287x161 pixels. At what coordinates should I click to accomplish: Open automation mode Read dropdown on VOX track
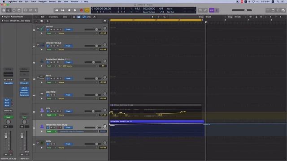(51, 115)
